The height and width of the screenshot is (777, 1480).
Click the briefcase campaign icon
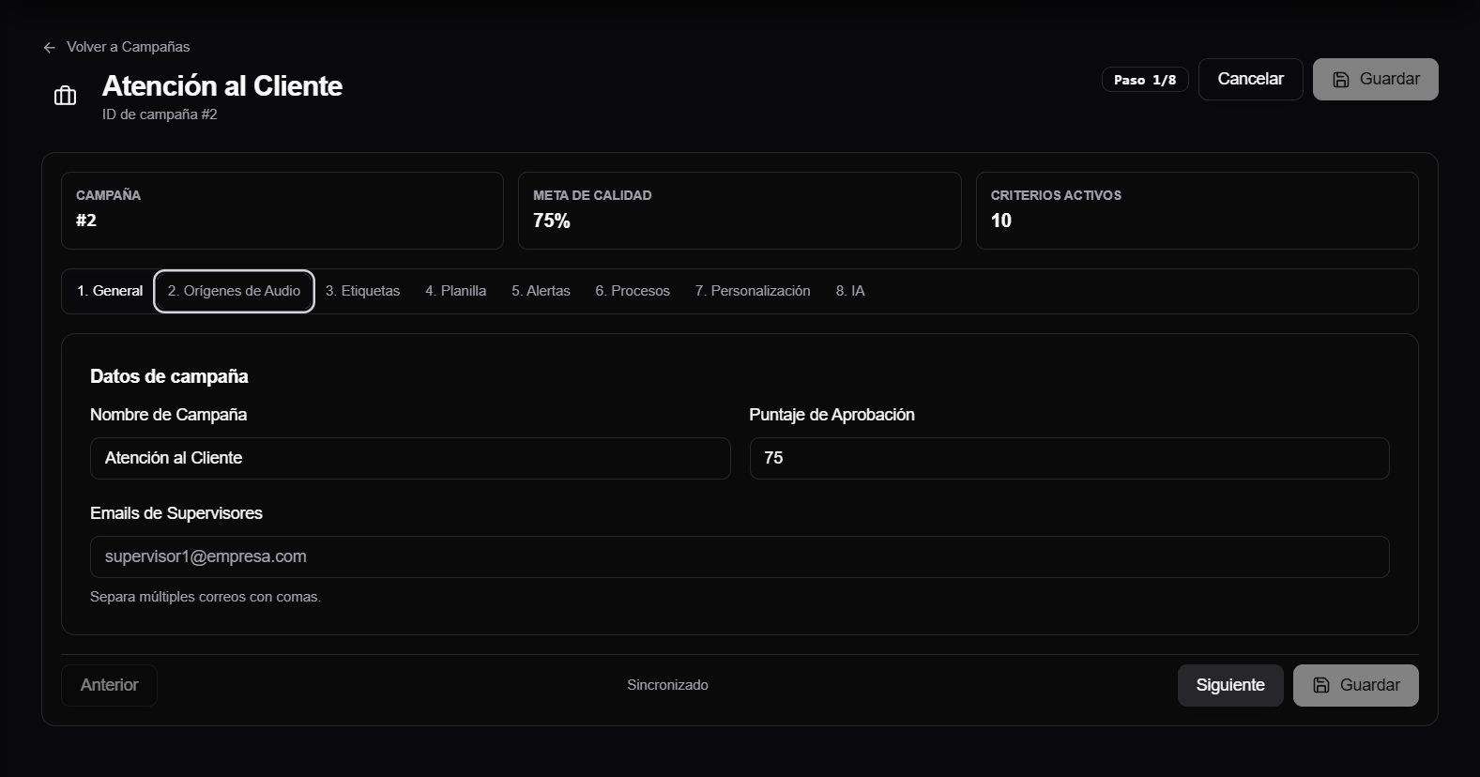[x=65, y=96]
